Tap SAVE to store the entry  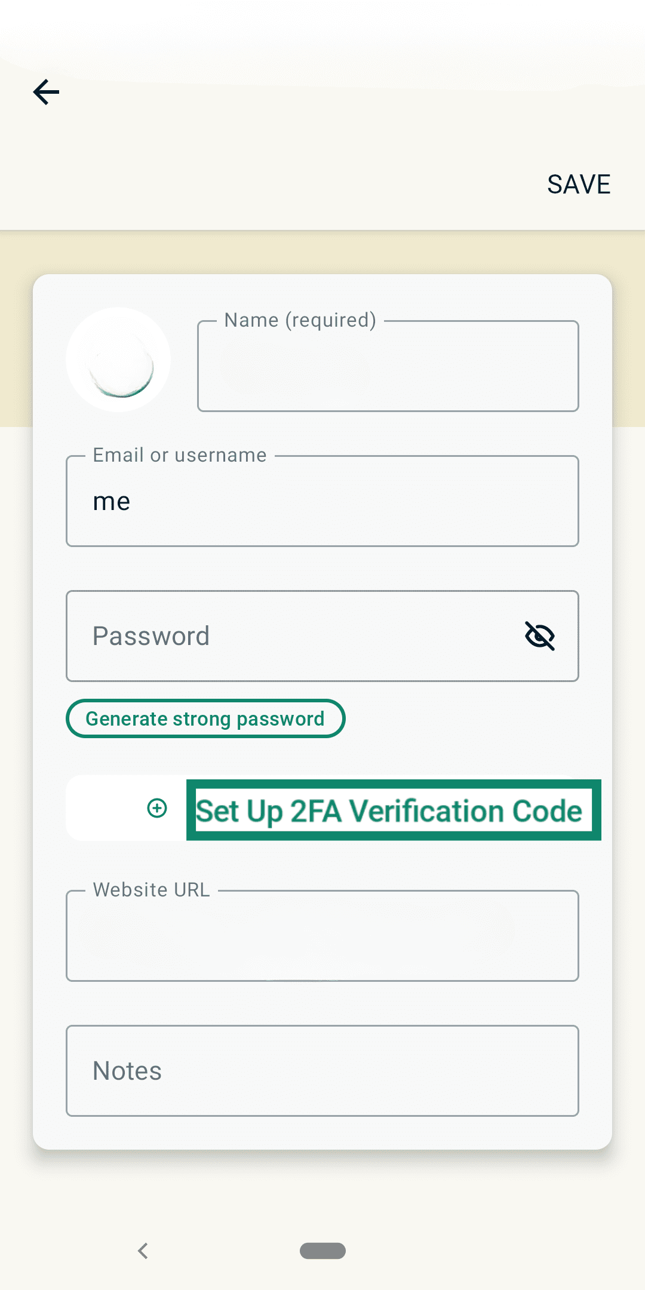click(x=578, y=184)
